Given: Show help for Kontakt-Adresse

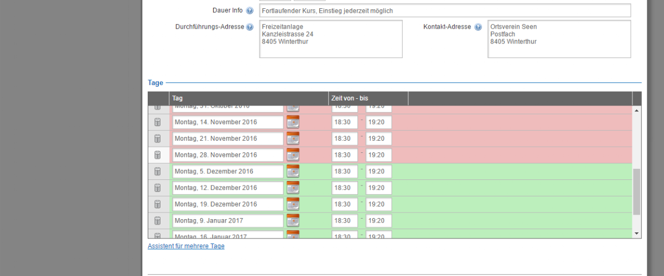Looking at the screenshot, I should tap(478, 27).
